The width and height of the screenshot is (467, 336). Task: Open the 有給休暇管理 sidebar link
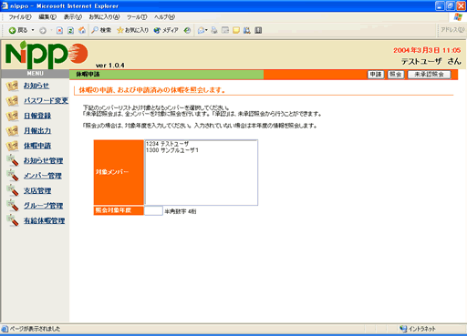45,220
